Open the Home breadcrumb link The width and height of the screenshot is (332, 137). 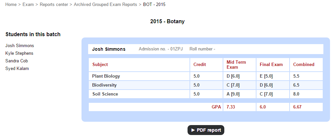pos(11,4)
